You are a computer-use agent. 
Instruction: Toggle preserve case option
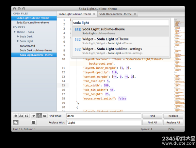[16, 123]
